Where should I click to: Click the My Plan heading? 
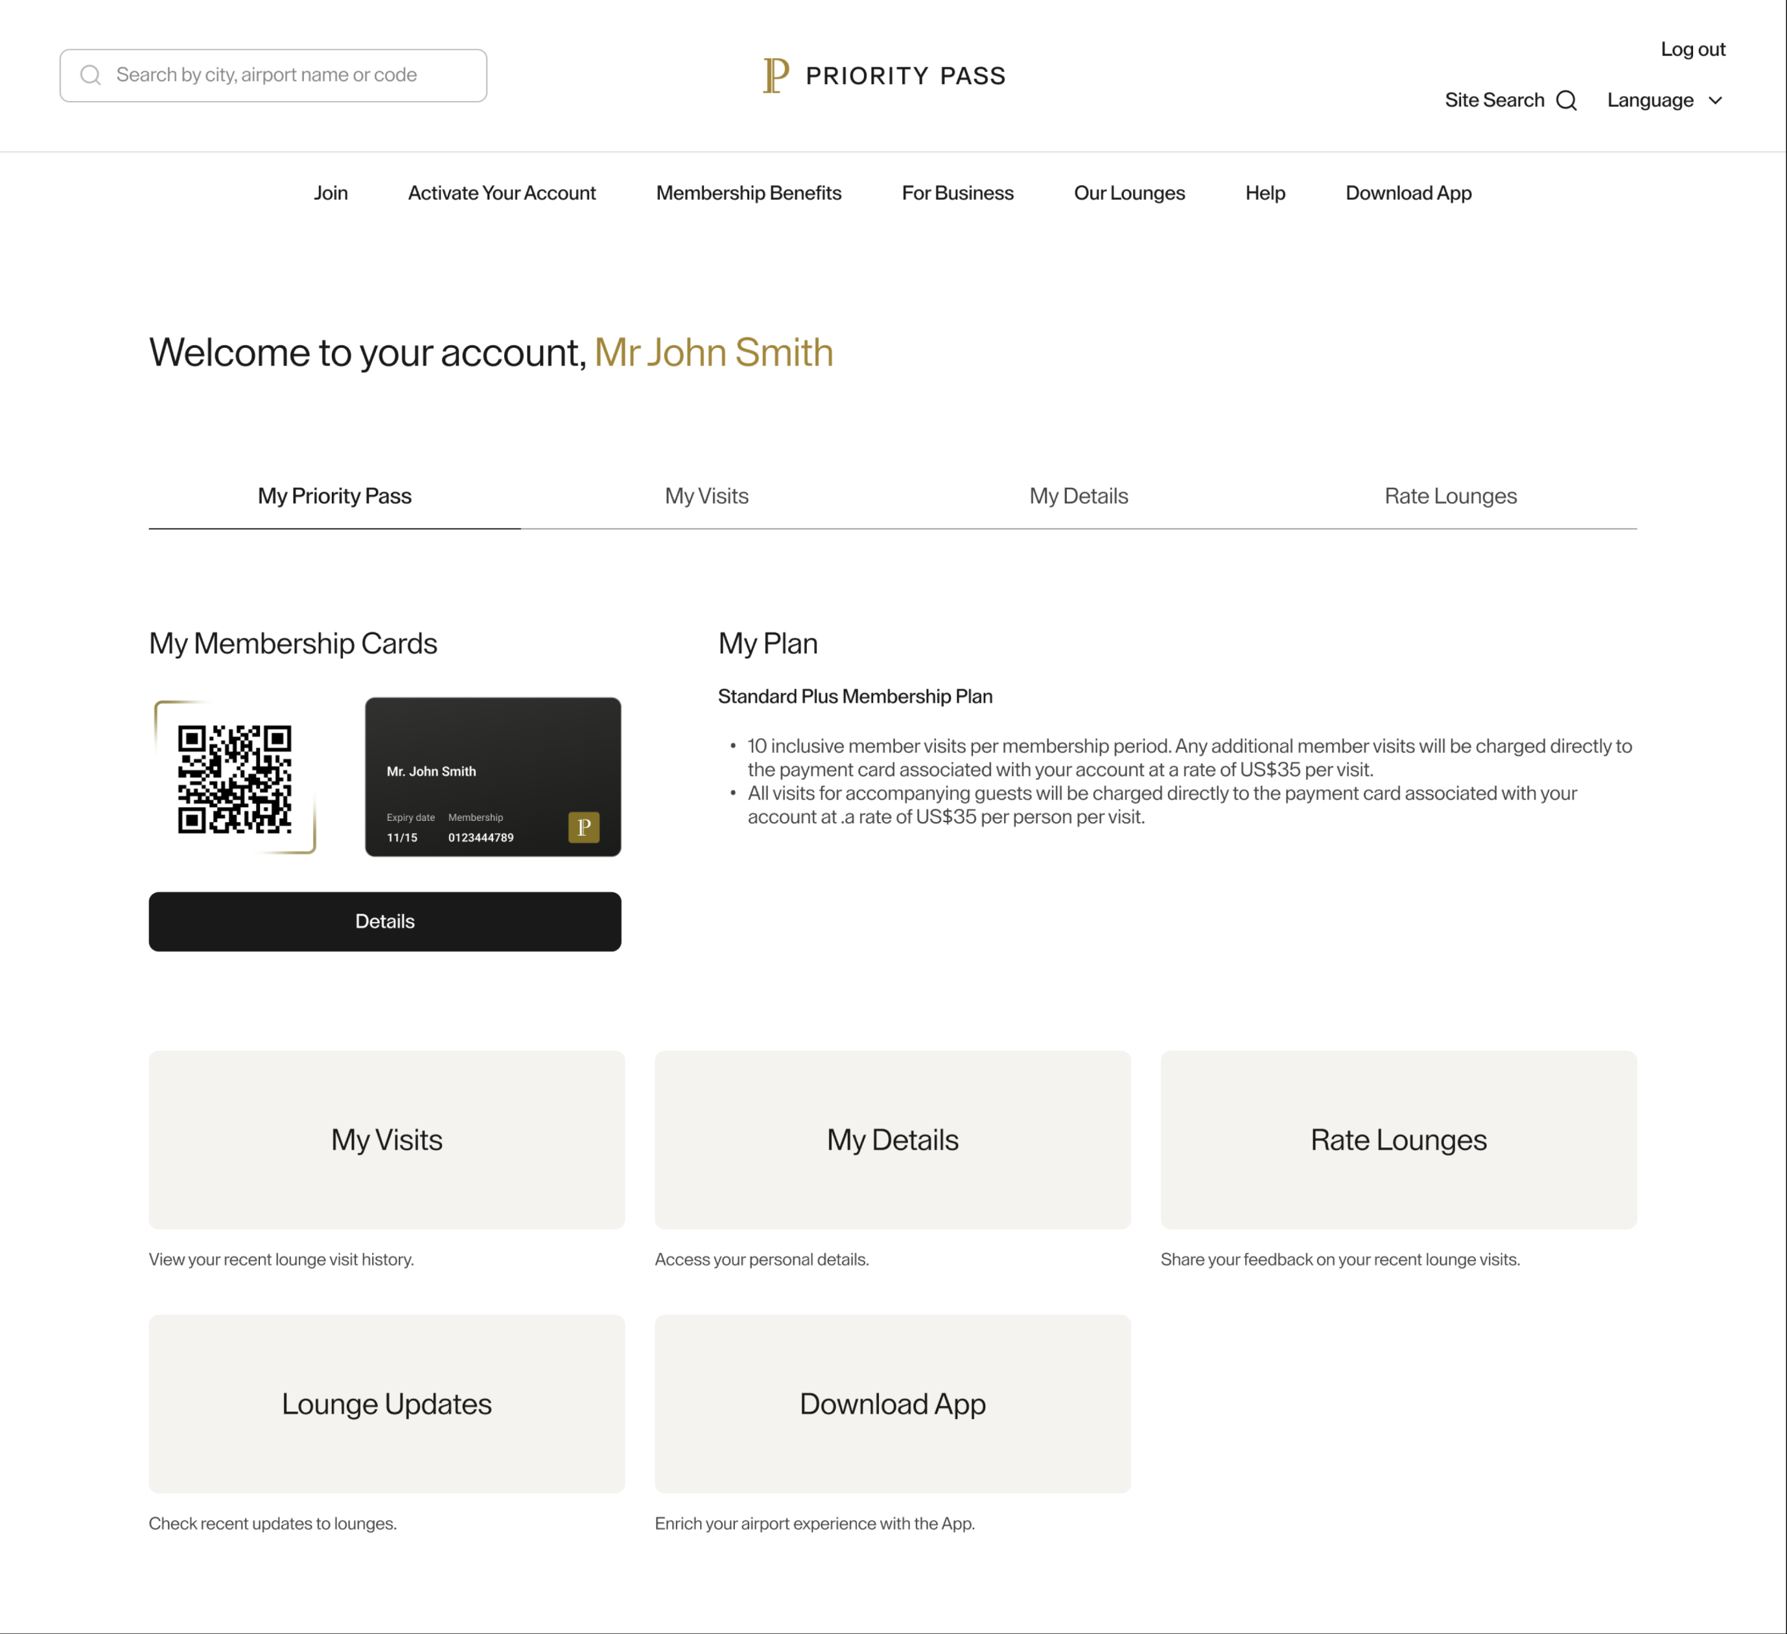point(767,643)
